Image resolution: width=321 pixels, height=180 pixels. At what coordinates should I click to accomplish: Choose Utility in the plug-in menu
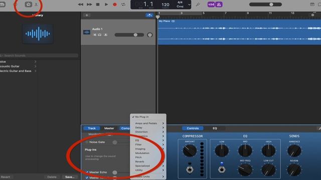pyautogui.click(x=148, y=170)
